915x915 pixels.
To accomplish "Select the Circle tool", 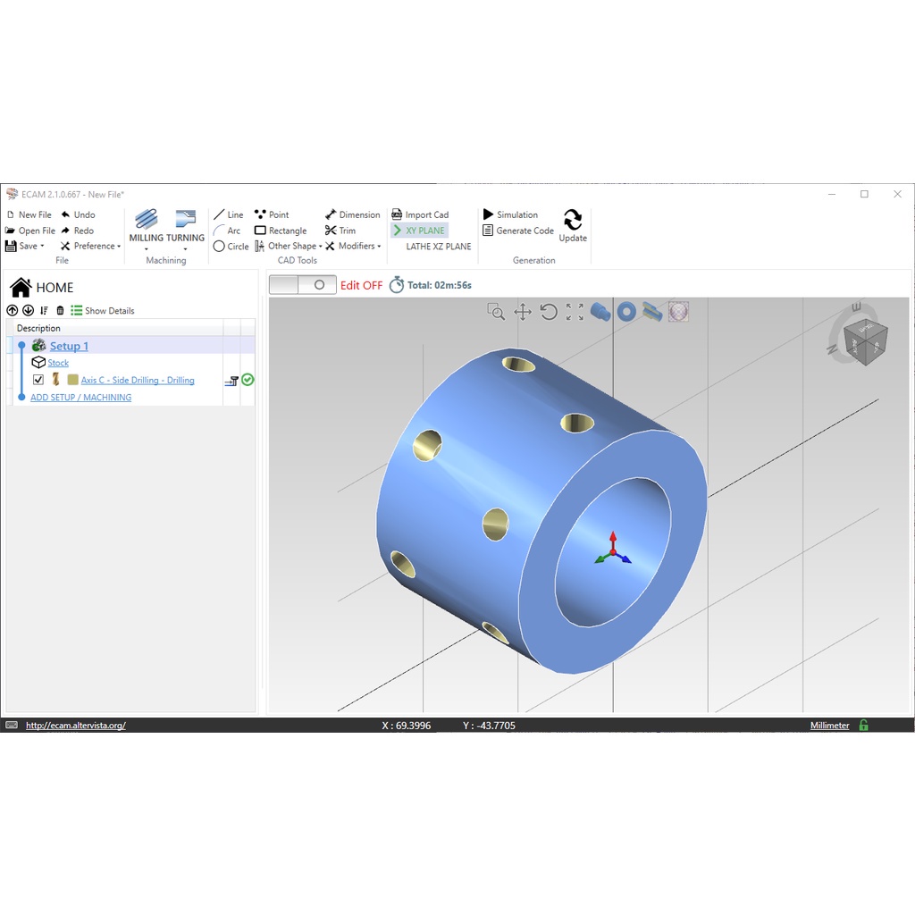I will (x=231, y=247).
